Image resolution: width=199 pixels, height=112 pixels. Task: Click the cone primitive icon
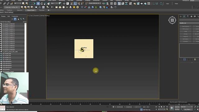point(71,7)
